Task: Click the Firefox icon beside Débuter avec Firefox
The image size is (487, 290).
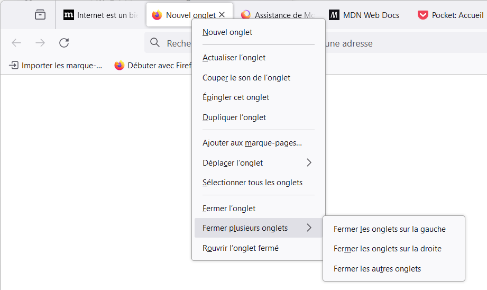Action: pyautogui.click(x=120, y=65)
